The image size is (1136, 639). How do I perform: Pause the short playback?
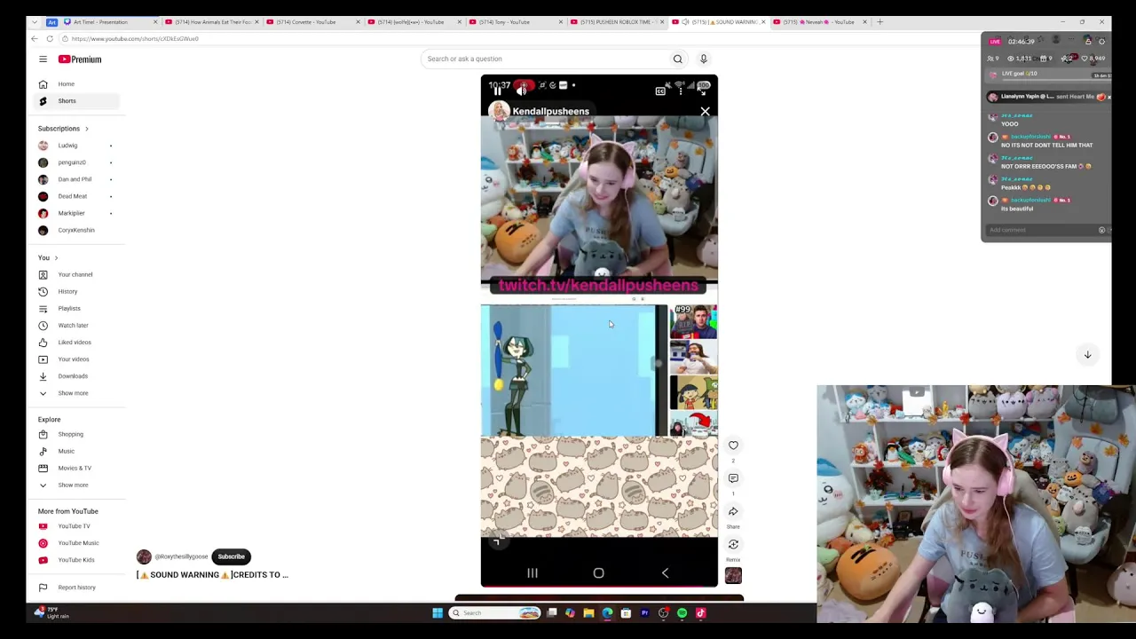click(x=497, y=90)
